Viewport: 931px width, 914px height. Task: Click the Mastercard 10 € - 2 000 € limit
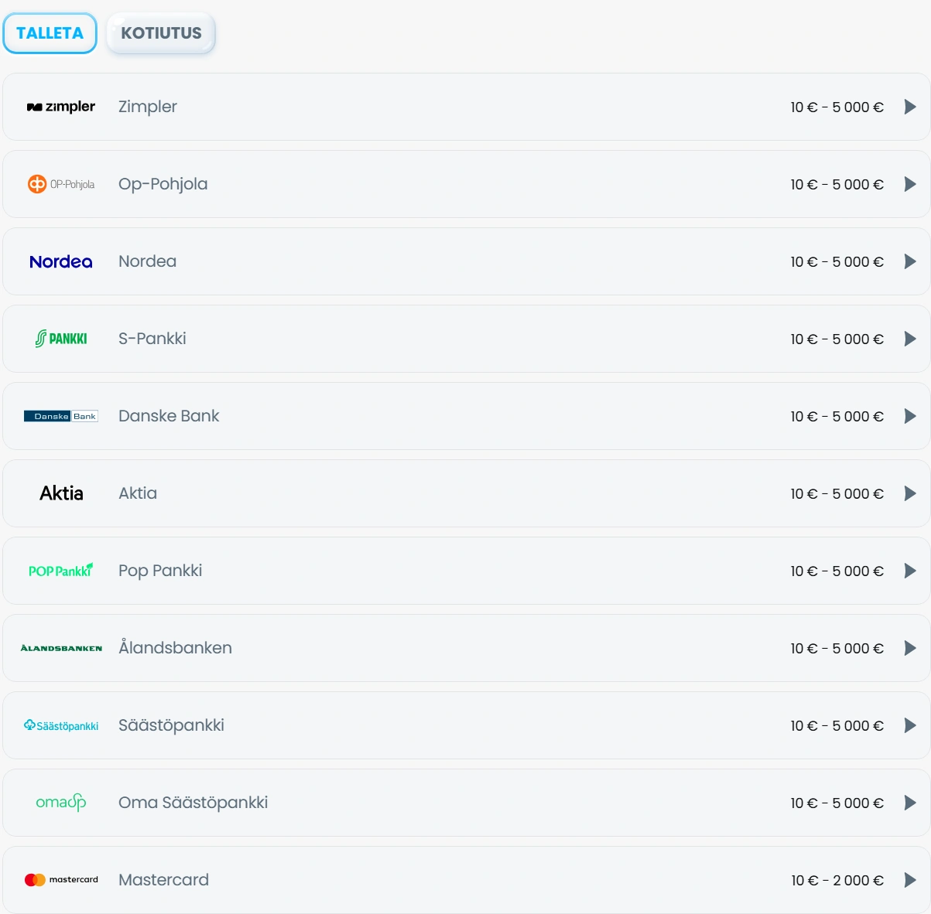(x=837, y=880)
